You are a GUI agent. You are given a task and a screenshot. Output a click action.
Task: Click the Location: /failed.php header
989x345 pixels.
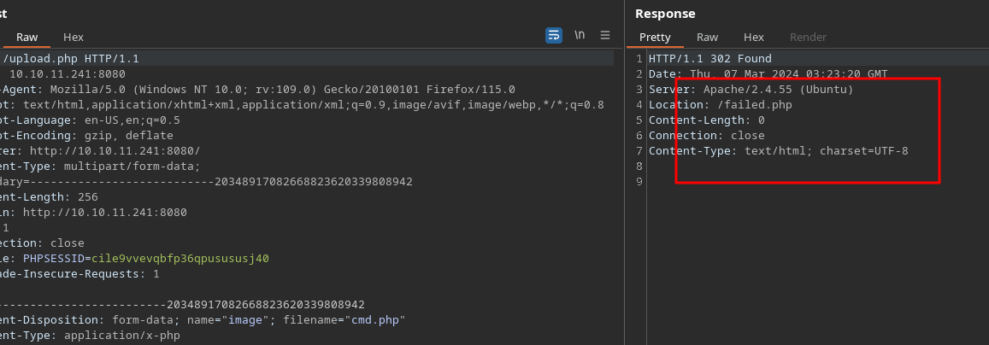708,105
